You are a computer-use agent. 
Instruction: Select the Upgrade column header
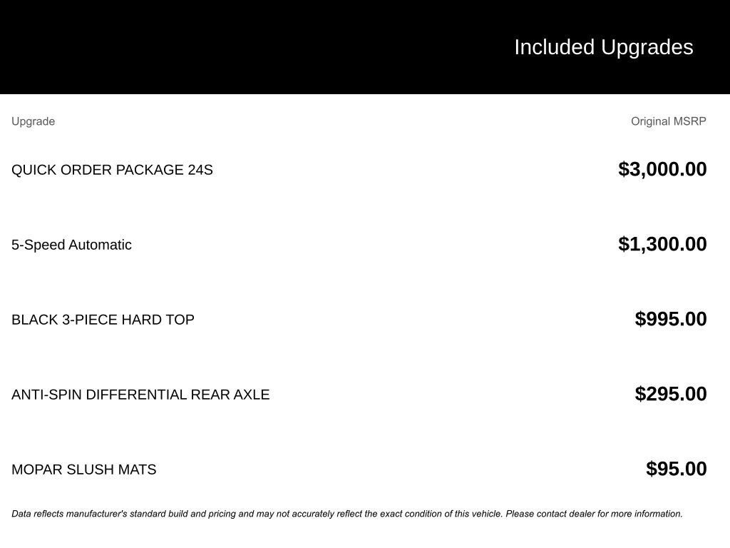[x=33, y=121]
